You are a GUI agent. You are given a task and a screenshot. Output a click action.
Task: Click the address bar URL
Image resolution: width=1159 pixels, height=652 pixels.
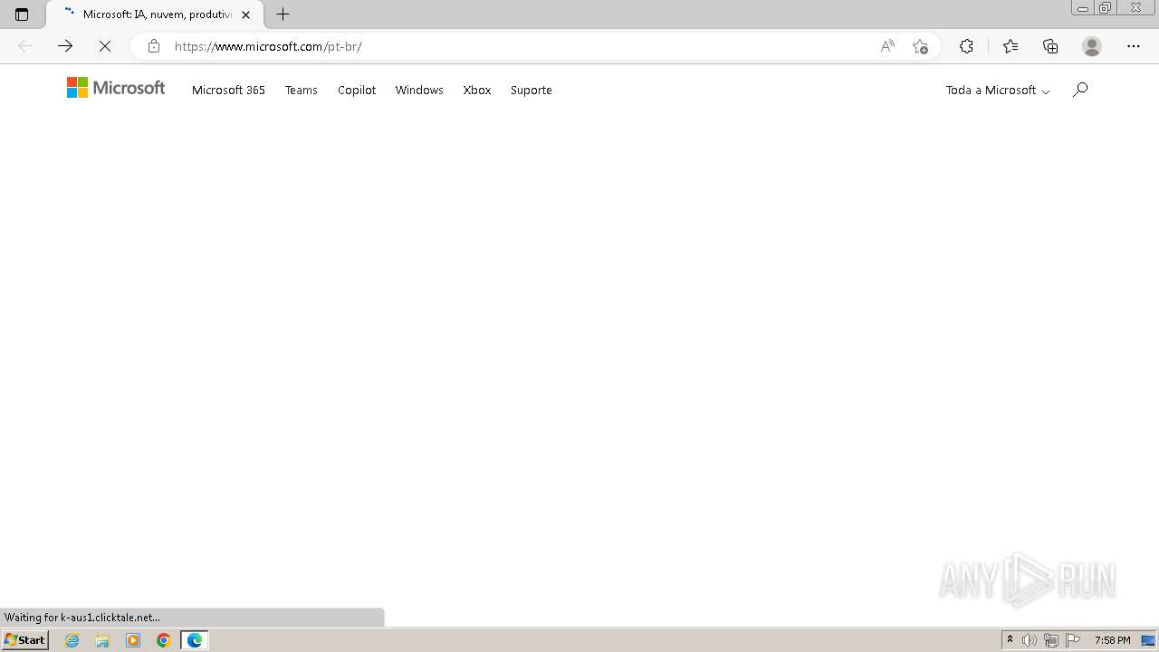click(268, 46)
